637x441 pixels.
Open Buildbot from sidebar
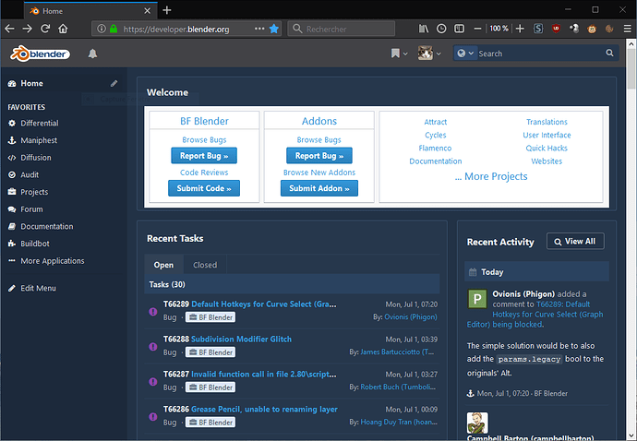pyautogui.click(x=35, y=244)
